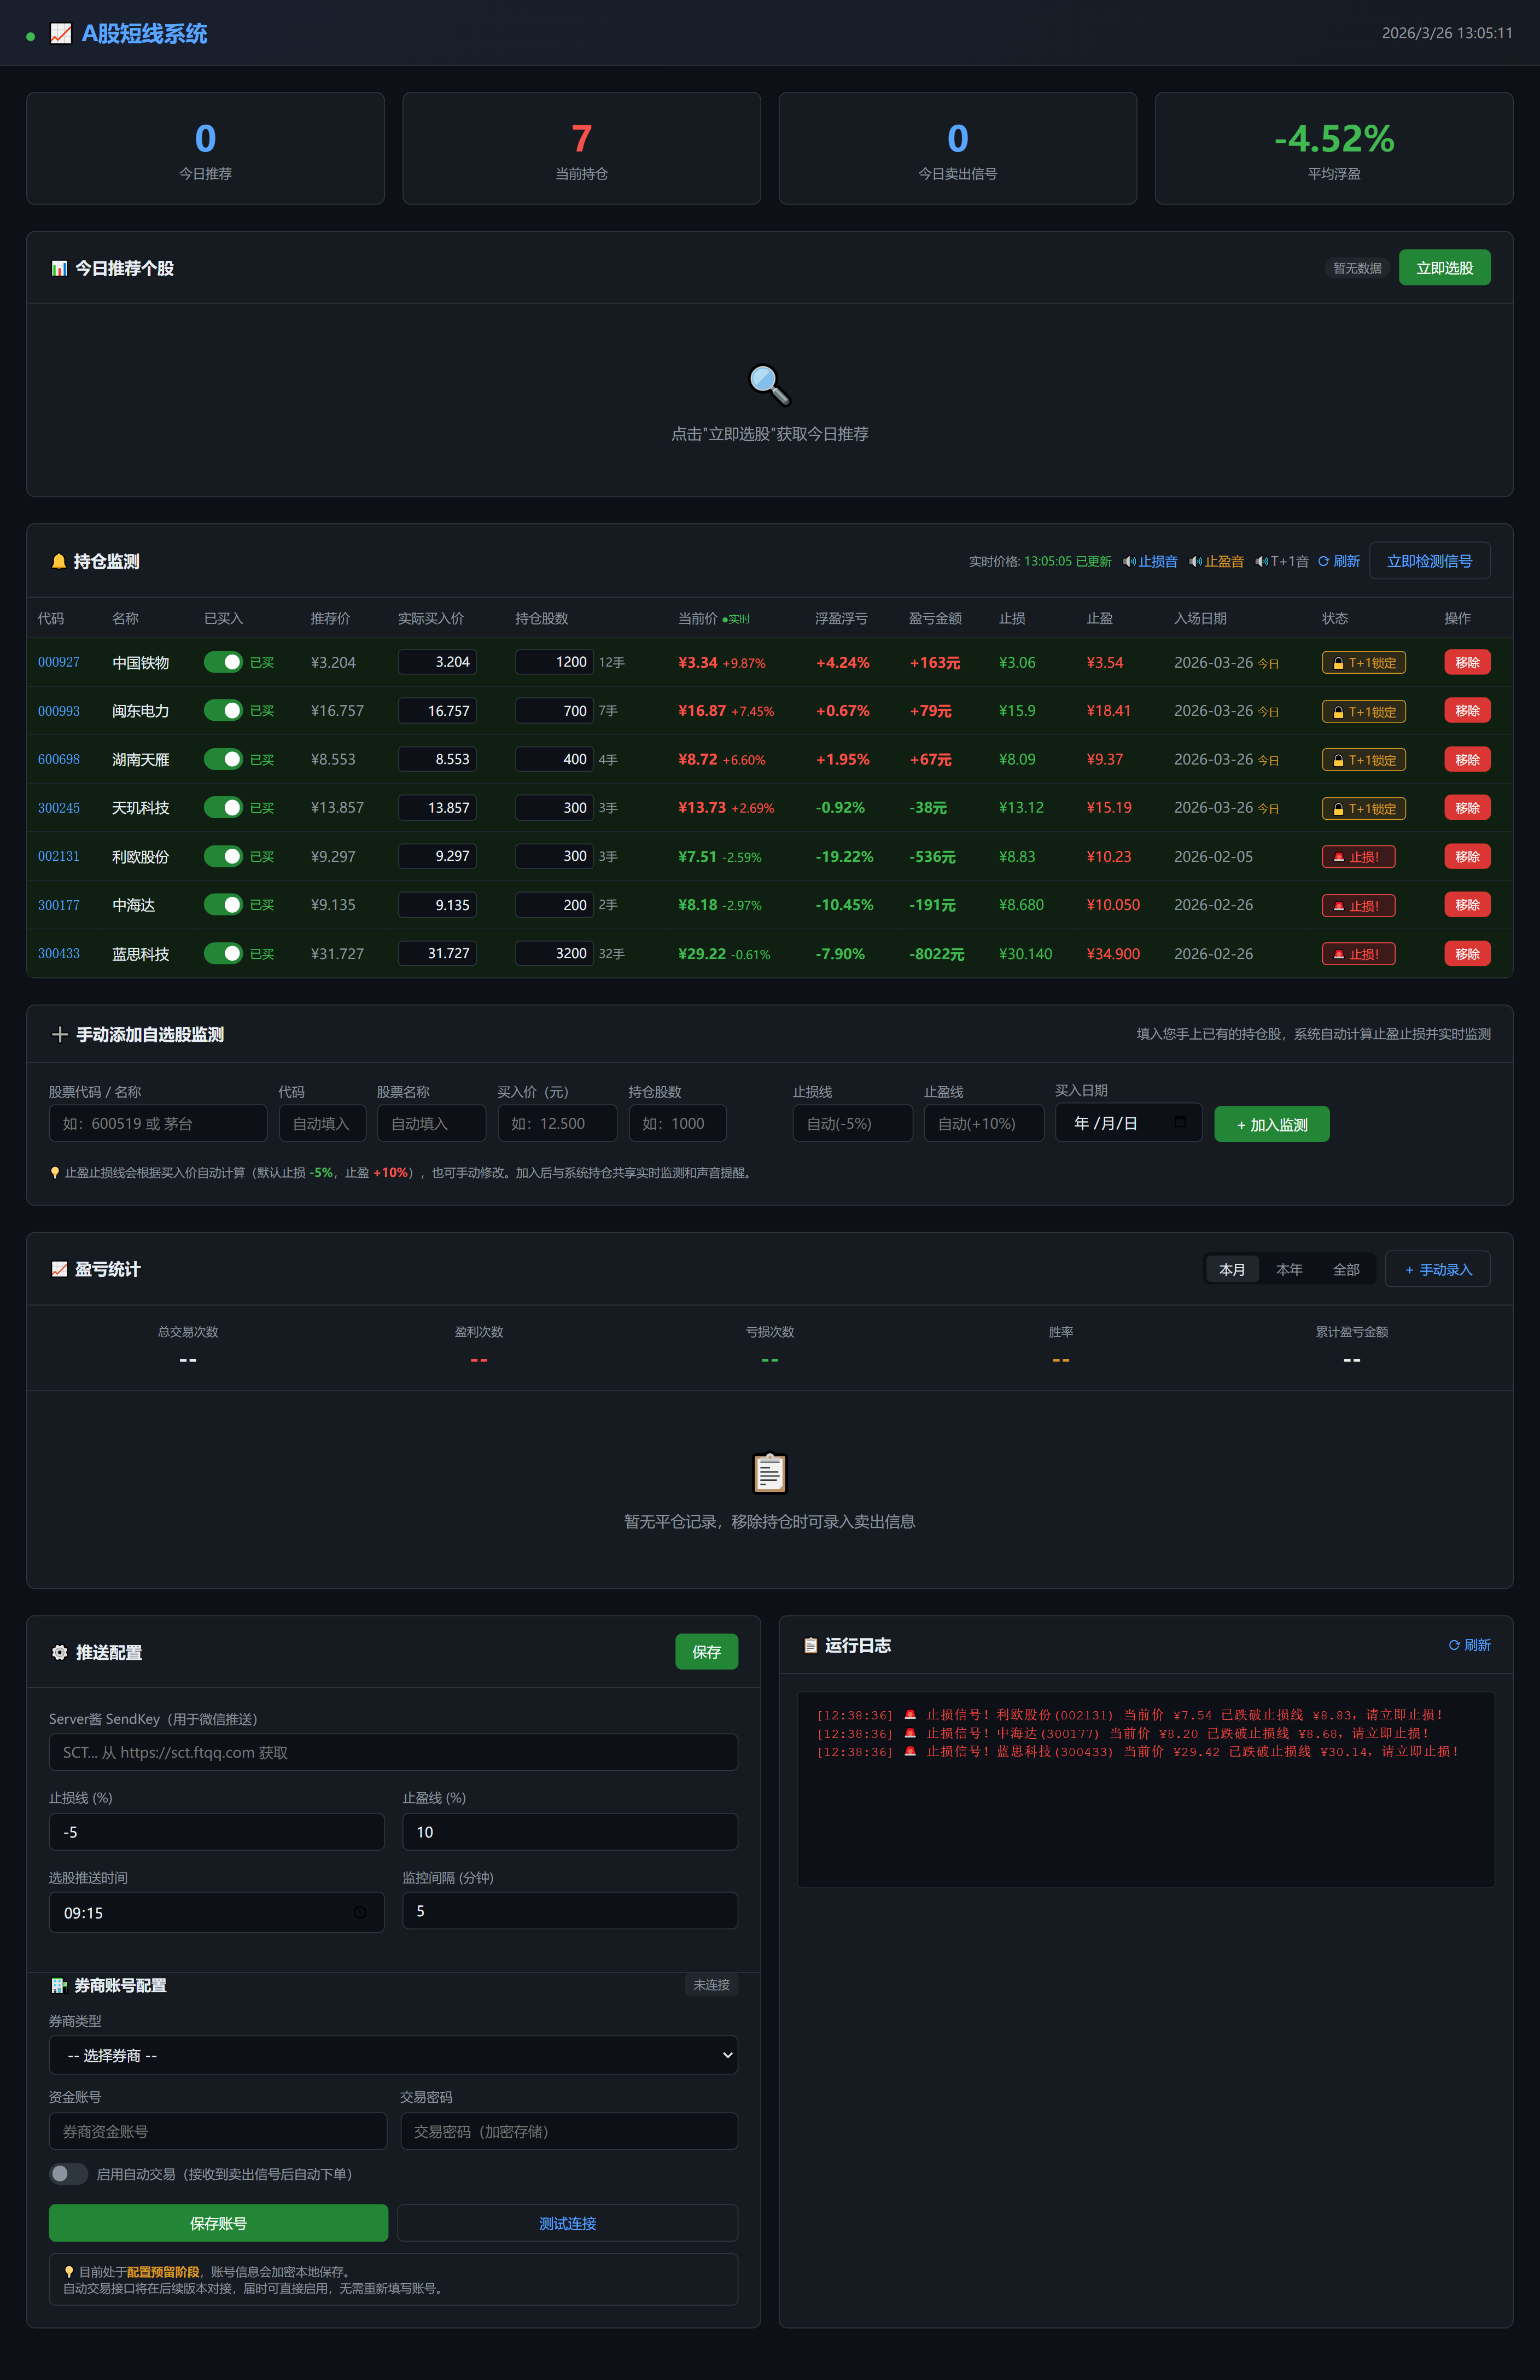The width and height of the screenshot is (1540, 2380).
Task: Enable the 启用自动交易 switch
Action: [x=69, y=2174]
